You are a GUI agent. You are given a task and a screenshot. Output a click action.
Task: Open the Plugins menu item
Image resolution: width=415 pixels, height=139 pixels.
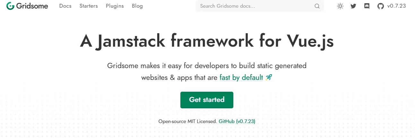115,6
